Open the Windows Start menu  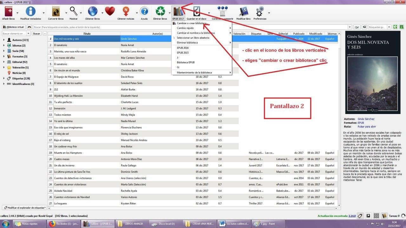coord(6,224)
